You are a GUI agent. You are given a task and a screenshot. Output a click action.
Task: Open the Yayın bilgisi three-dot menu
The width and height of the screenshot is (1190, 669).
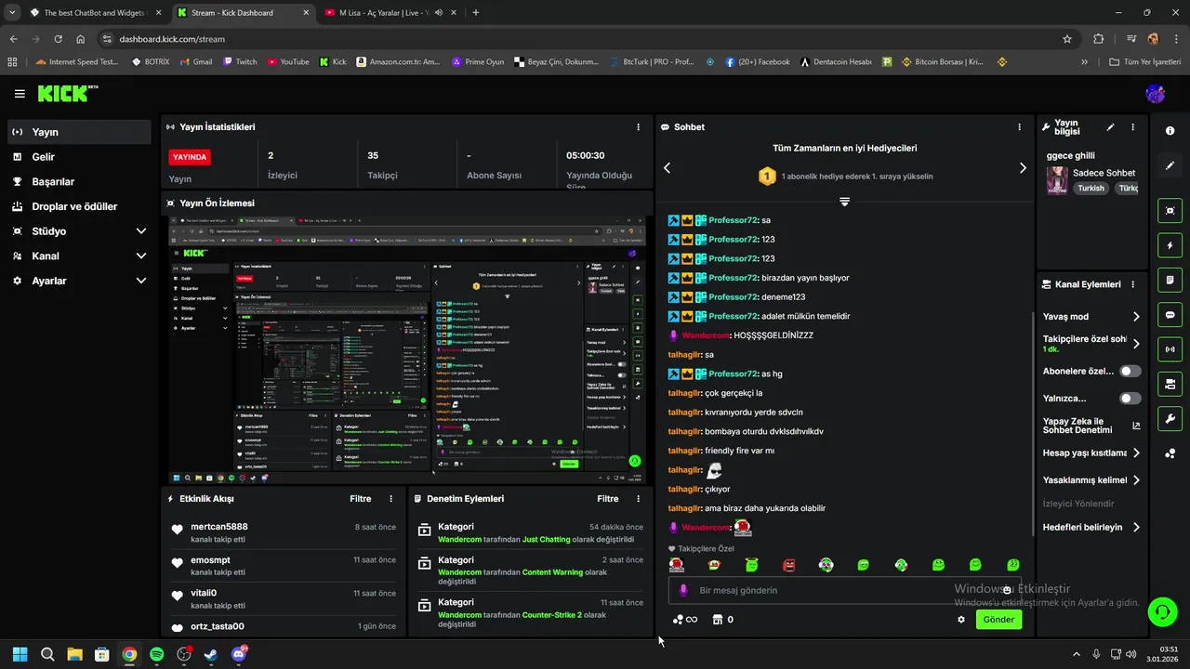pos(1132,127)
